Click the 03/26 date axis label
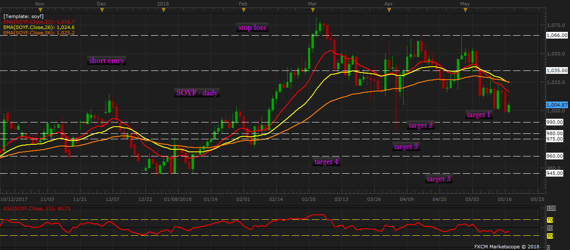The height and width of the screenshot is (250, 570). (374, 199)
